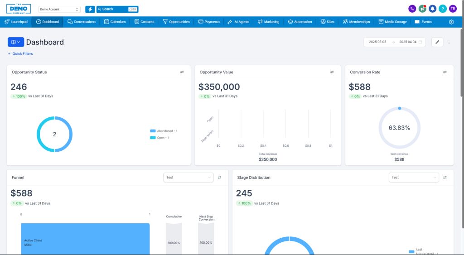
Task: Click the Abandoned - 1 legend swatch
Action: click(153, 131)
